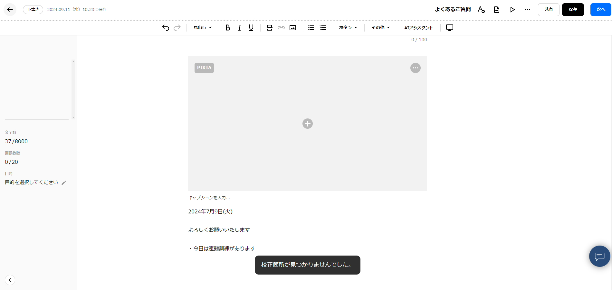612x290 pixels.
Task: Insert a horizontal divider line
Action: pos(270,28)
